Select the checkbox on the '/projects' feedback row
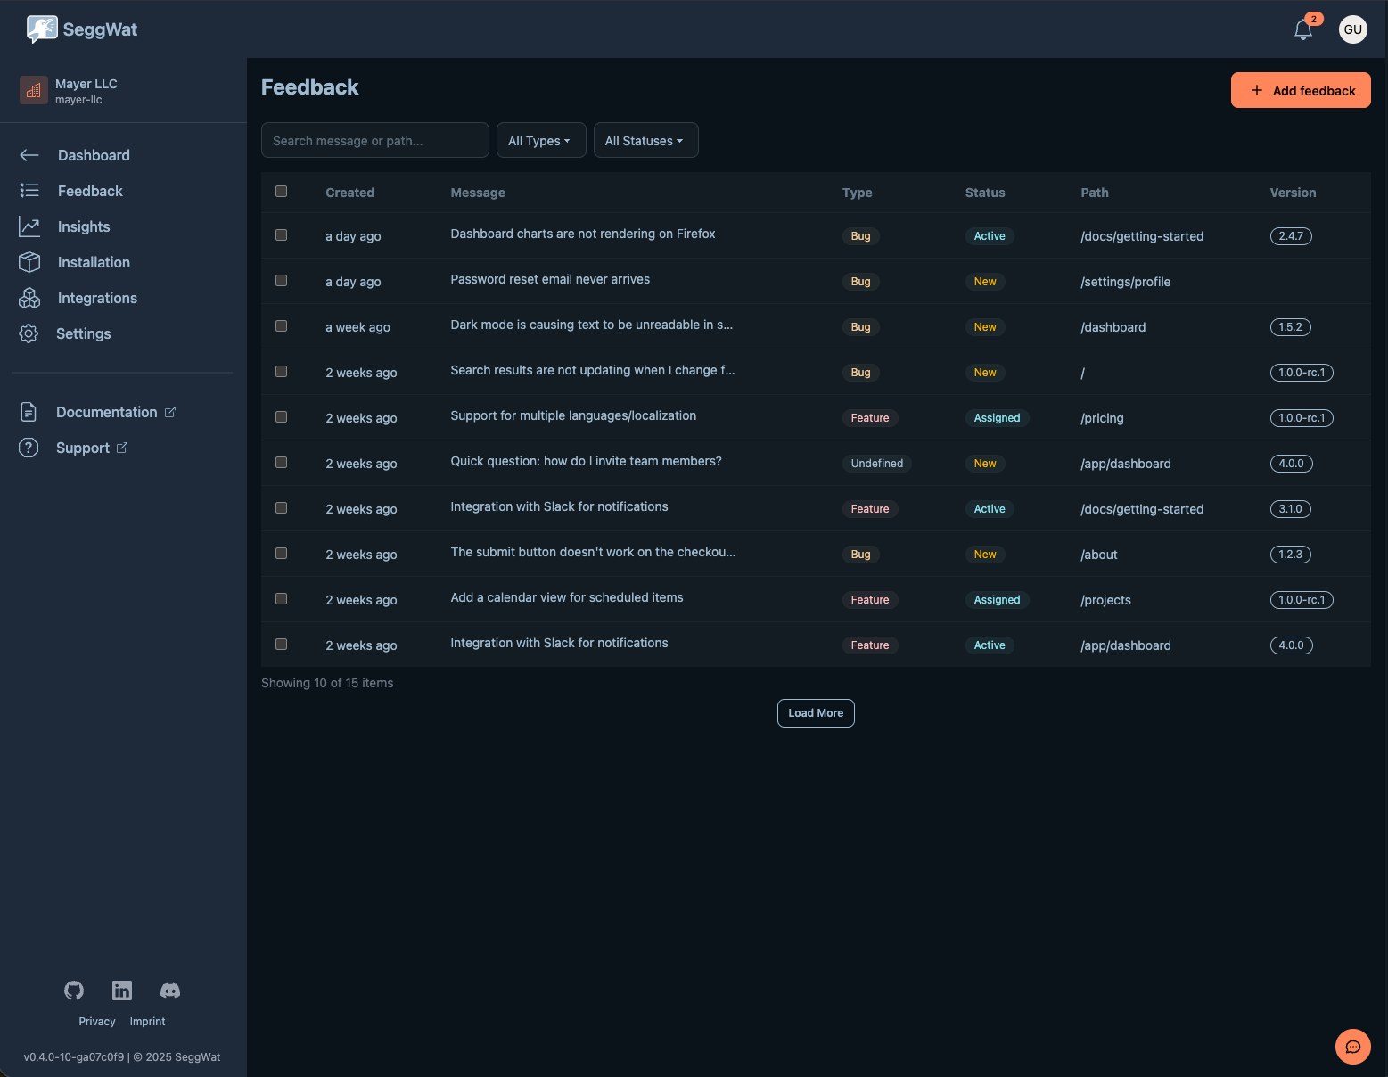The image size is (1388, 1077). [281, 599]
